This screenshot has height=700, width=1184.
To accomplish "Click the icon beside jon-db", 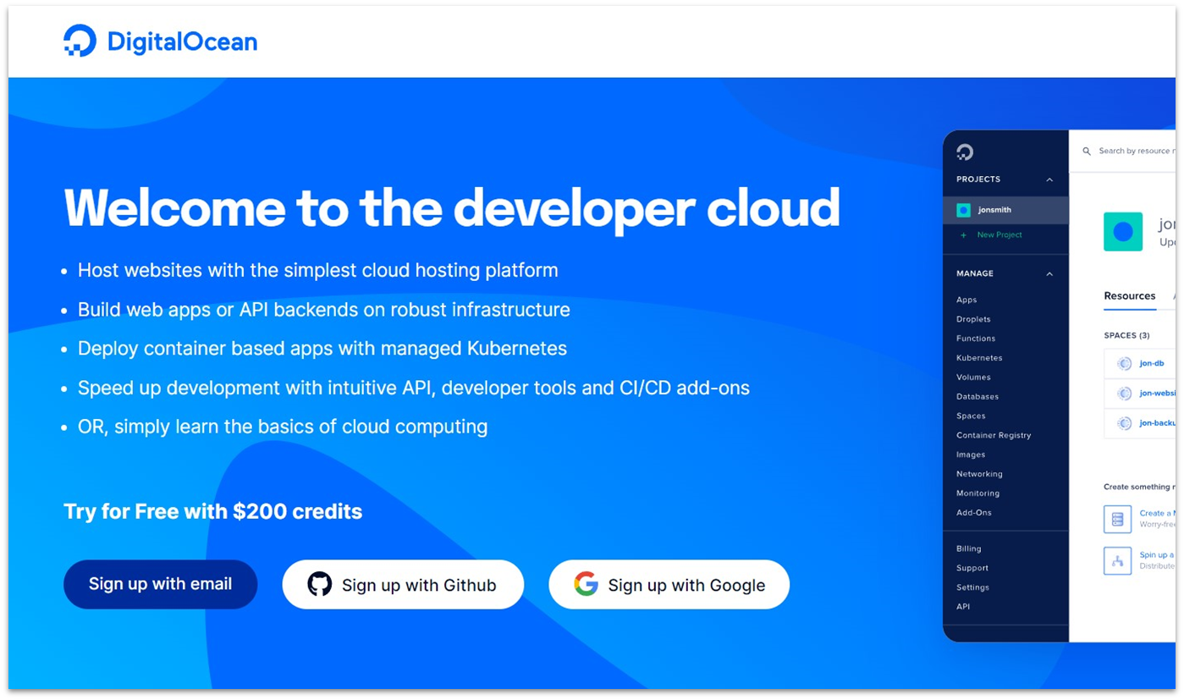I will [1124, 363].
